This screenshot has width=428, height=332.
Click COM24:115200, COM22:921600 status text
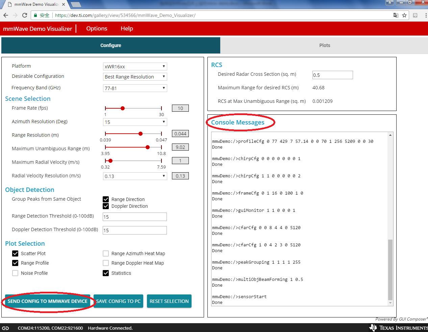click(x=50, y=328)
